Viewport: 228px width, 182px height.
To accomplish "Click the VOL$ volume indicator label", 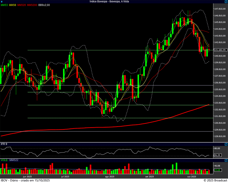I will coord(4,161).
